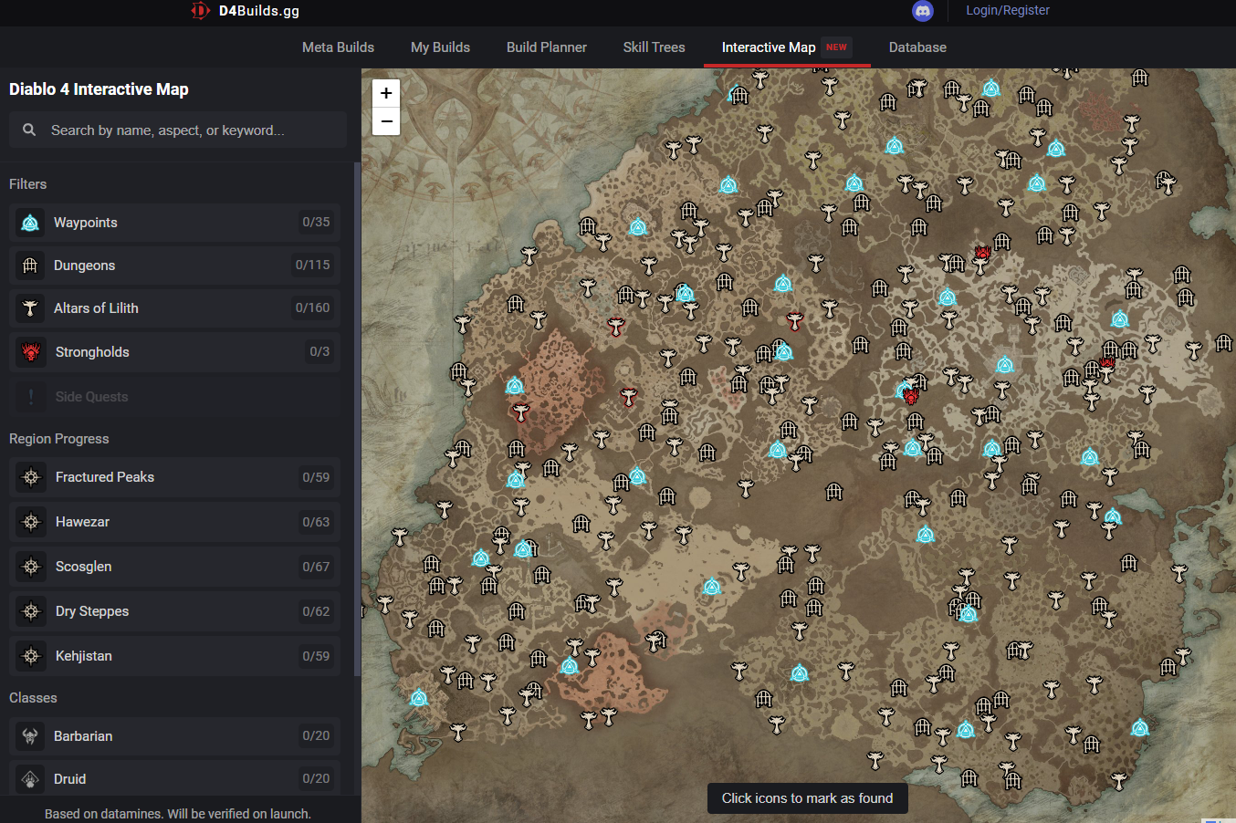The height and width of the screenshot is (823, 1236).
Task: Click the Altars of Lilith 0/160 counter
Action: 312,307
